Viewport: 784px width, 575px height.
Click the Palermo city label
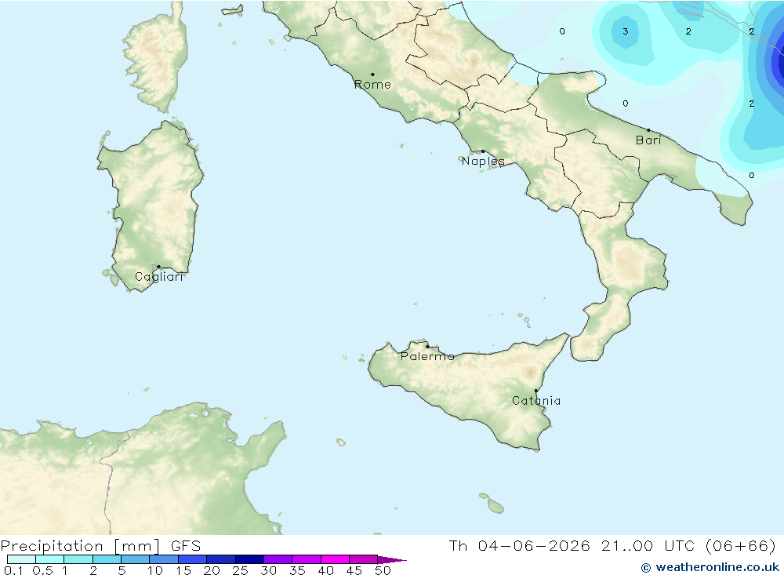click(x=427, y=356)
